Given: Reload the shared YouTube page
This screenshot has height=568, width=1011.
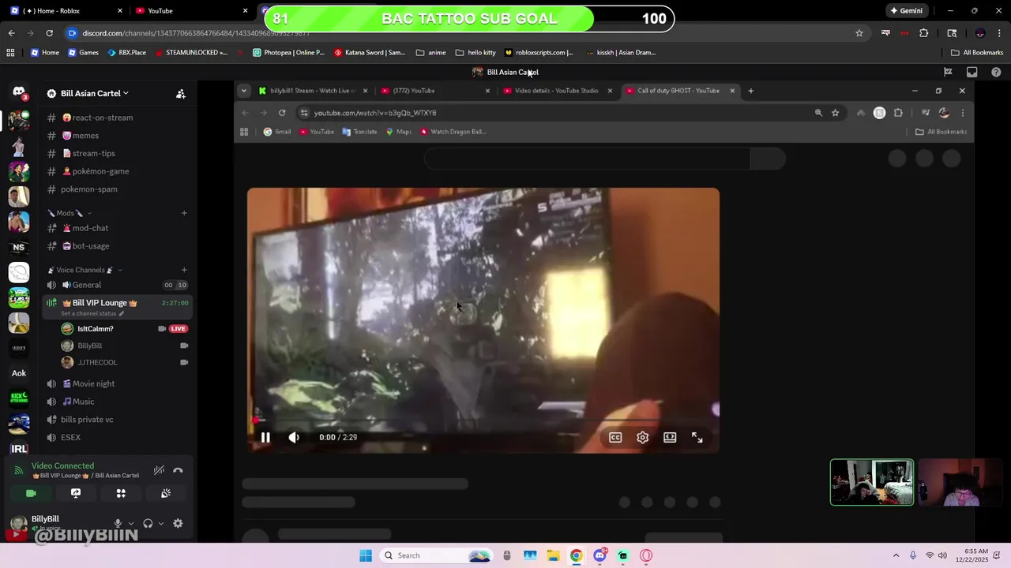Looking at the screenshot, I should [282, 113].
